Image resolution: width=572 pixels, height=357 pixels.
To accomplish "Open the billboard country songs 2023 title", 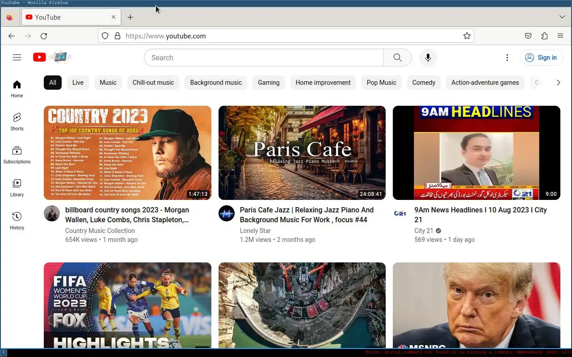I will coord(127,215).
